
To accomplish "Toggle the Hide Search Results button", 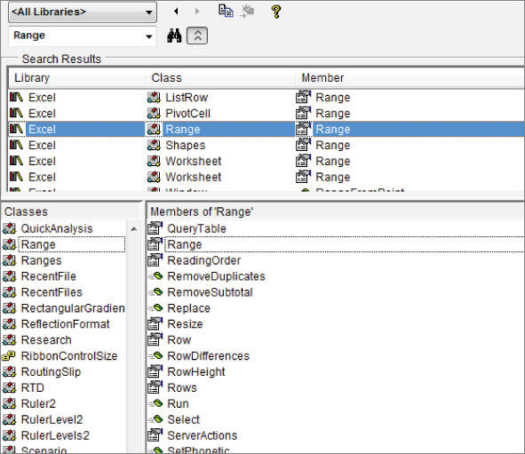I will pyautogui.click(x=197, y=36).
